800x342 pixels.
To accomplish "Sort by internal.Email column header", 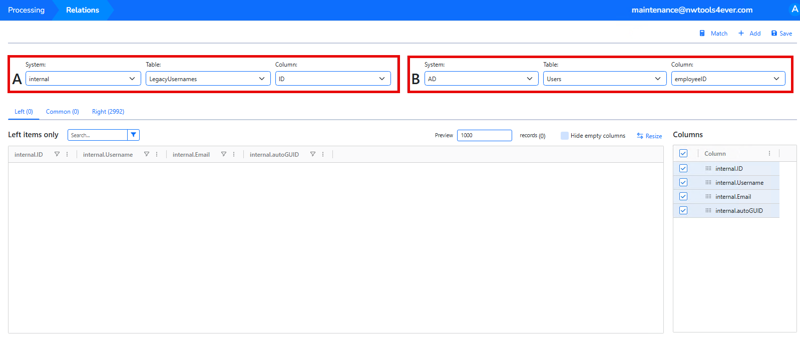I will tap(191, 155).
